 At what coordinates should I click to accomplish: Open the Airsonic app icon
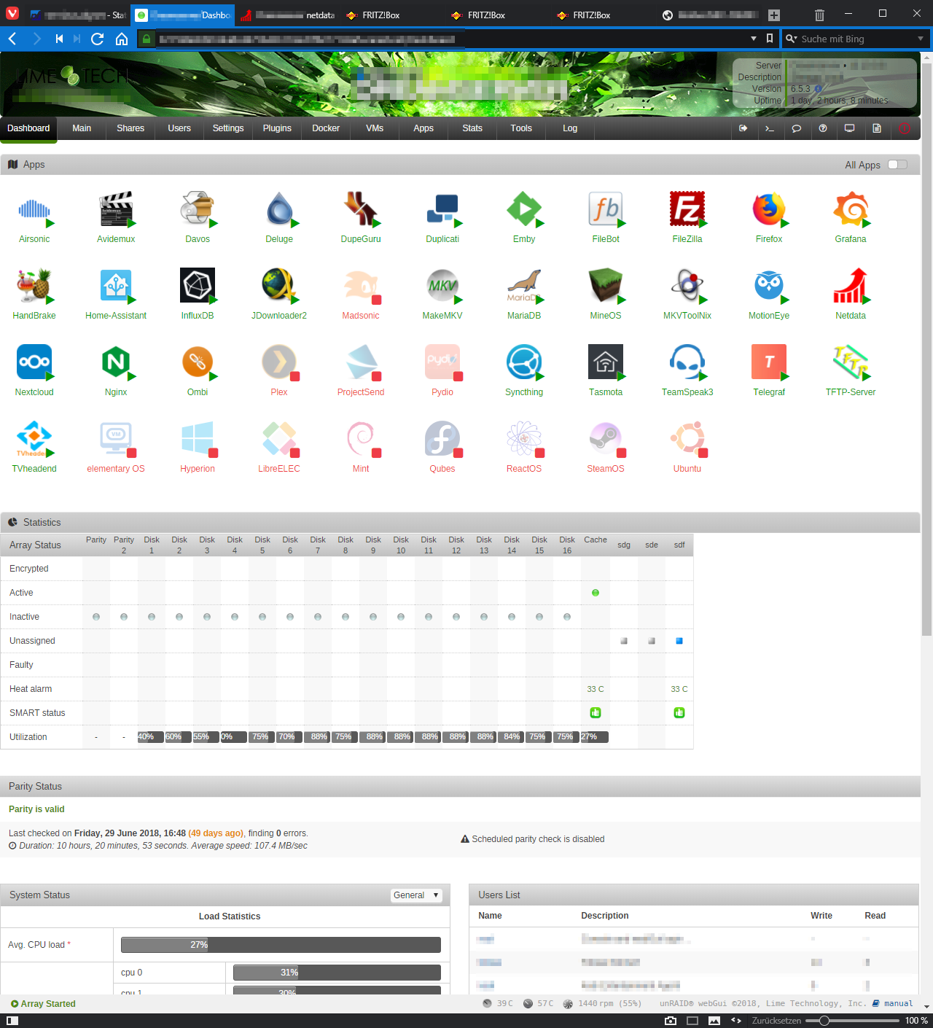point(34,210)
